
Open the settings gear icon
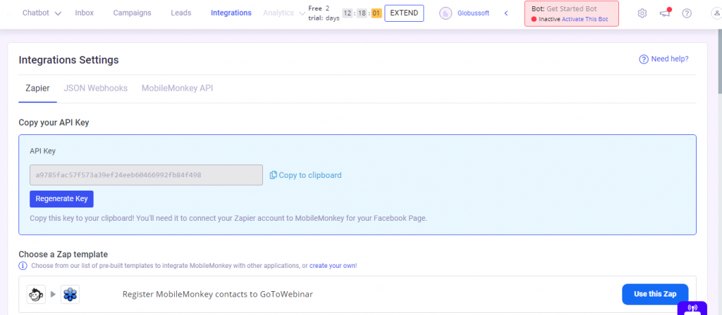pyautogui.click(x=642, y=13)
